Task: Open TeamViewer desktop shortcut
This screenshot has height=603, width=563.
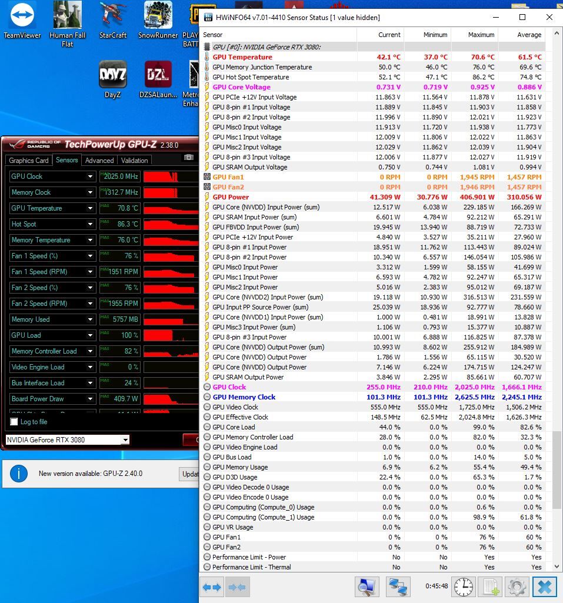Action: (22, 21)
